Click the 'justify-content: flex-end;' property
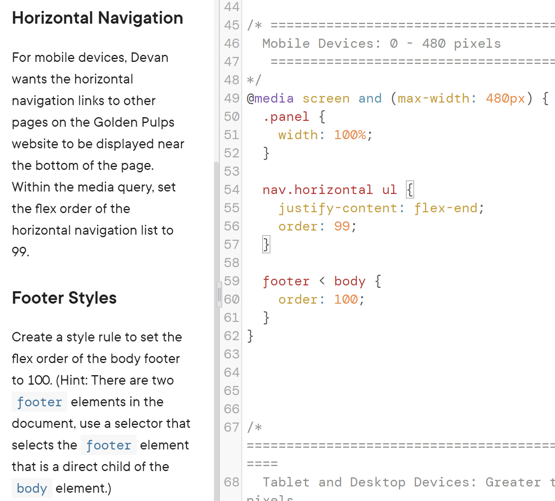Image resolution: width=555 pixels, height=501 pixels. coord(380,208)
